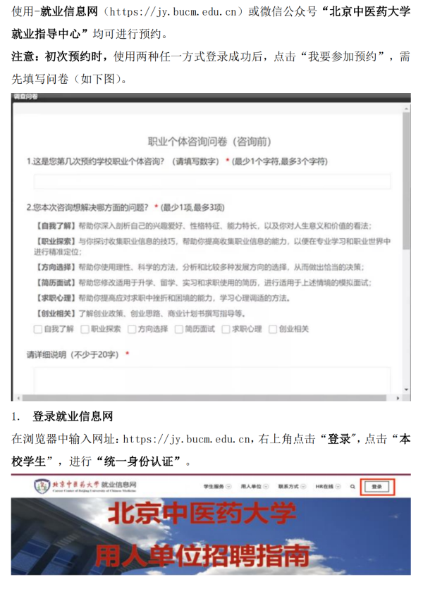Screen dimensions: 423x589
Task: Click the 登录 login button
Action: point(376,486)
